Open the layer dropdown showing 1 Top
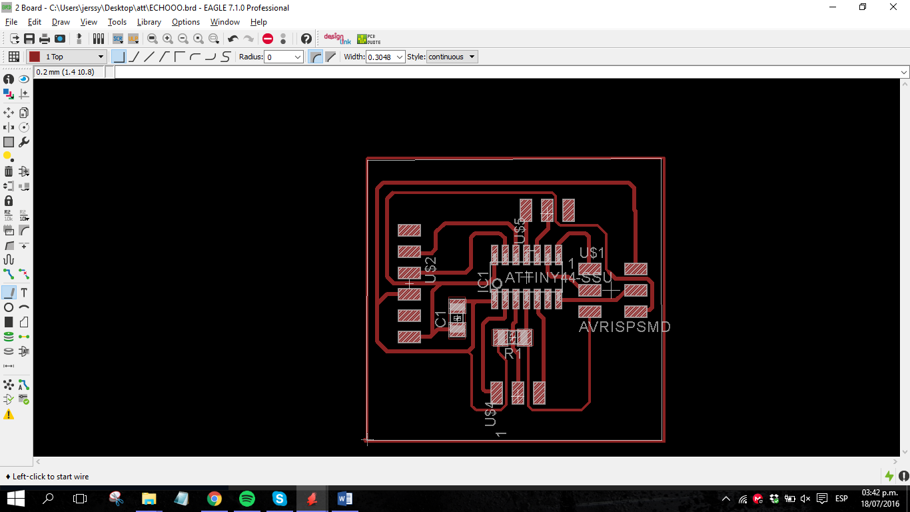910x512 pixels. pyautogui.click(x=67, y=57)
